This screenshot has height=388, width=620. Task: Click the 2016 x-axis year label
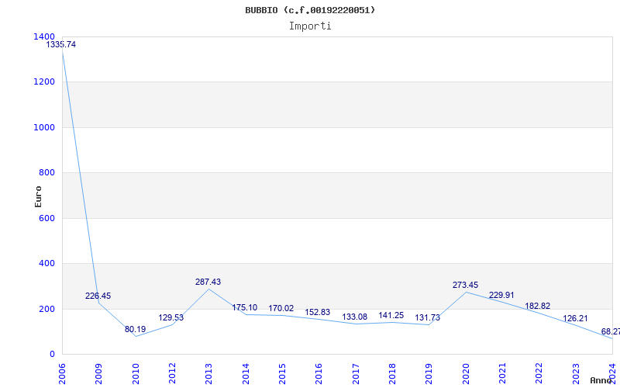pos(319,374)
